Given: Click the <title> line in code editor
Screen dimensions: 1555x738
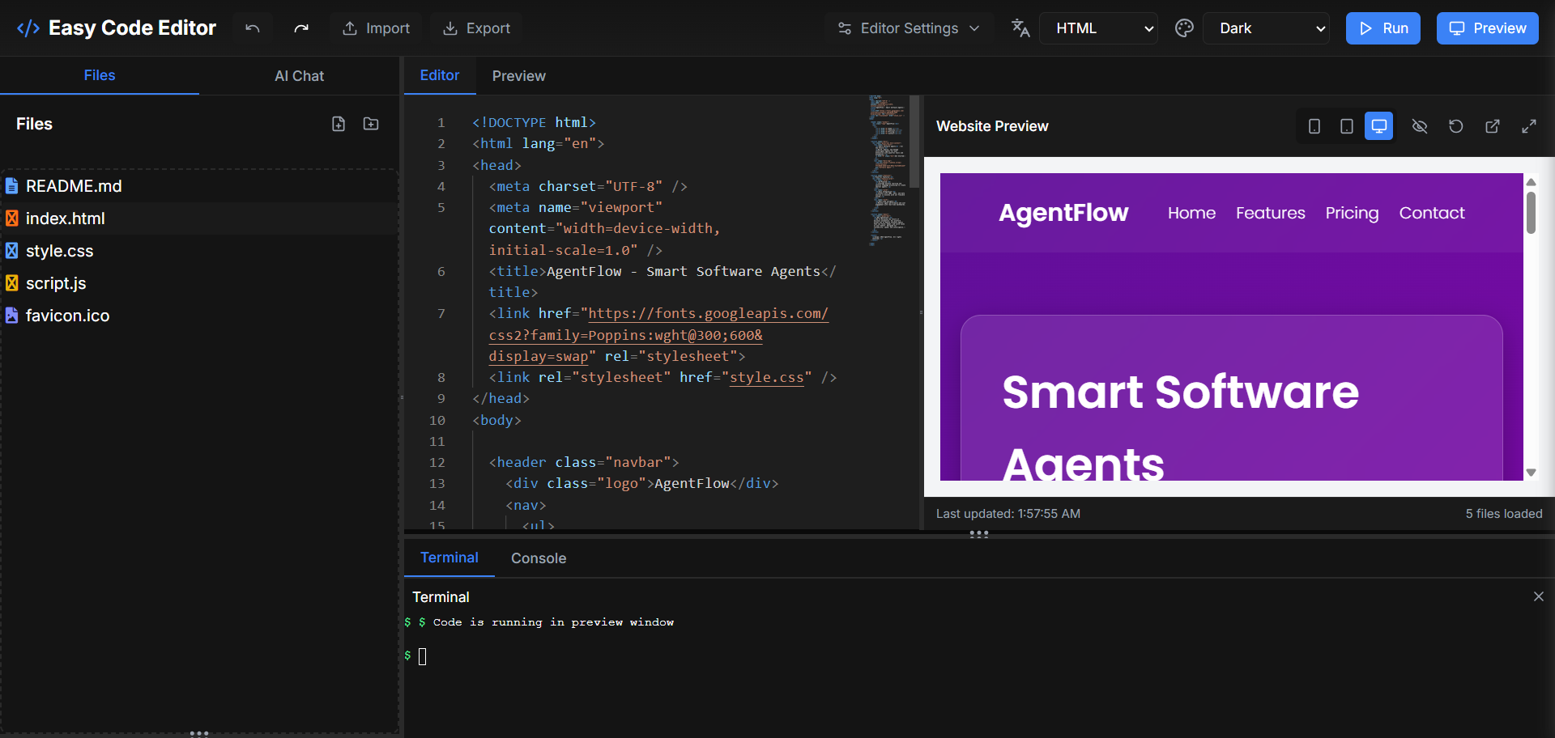Looking at the screenshot, I should [x=662, y=282].
